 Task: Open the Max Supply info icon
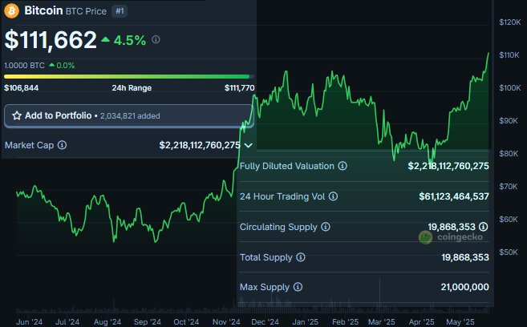pos(298,287)
